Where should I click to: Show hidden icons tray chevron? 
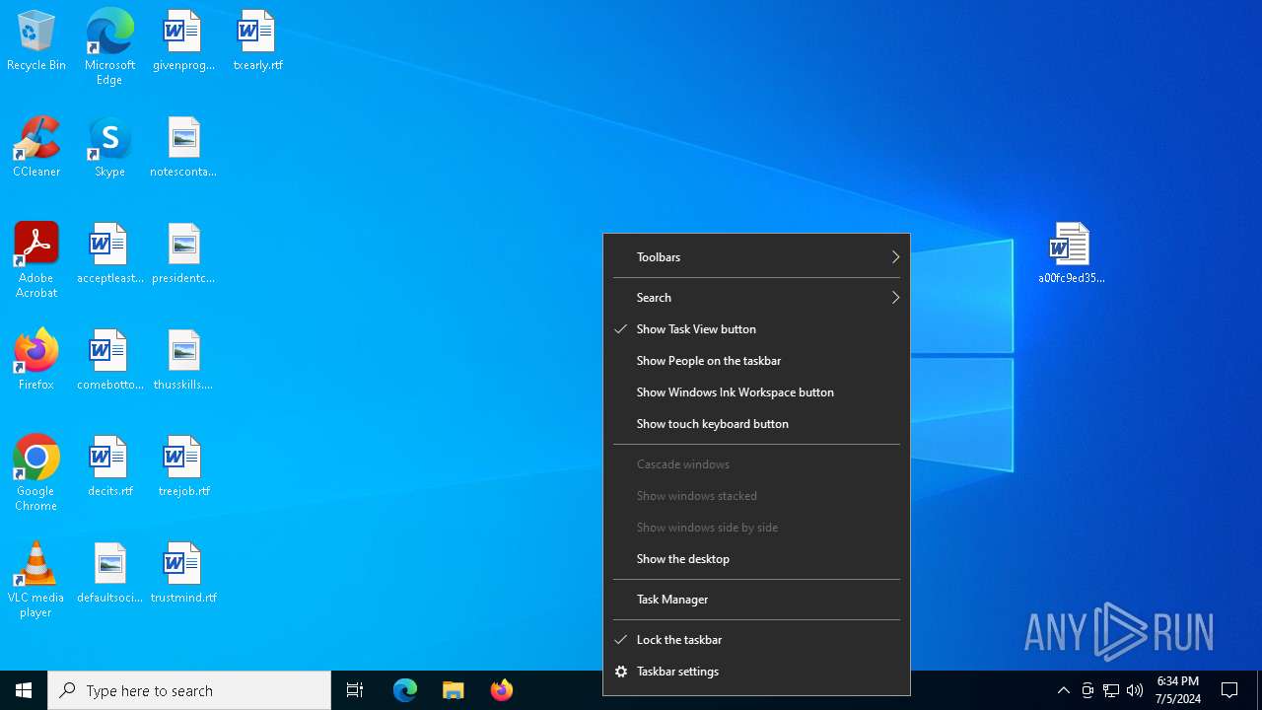pyautogui.click(x=1063, y=690)
